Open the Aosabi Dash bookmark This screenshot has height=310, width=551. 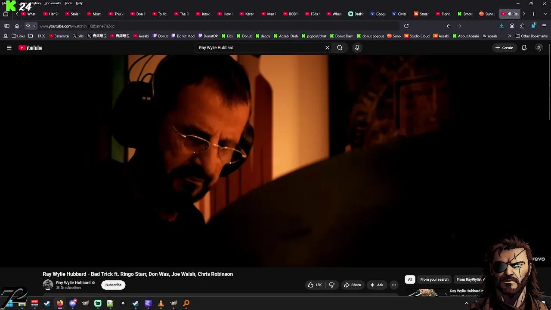point(286,36)
